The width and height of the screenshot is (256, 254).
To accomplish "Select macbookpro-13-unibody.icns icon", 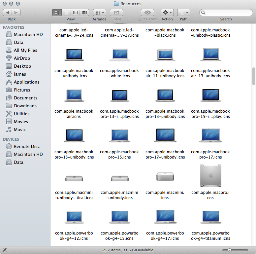I will [x=165, y=95].
